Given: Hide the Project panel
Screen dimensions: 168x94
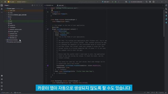Looking at the screenshot, I should (41, 5).
